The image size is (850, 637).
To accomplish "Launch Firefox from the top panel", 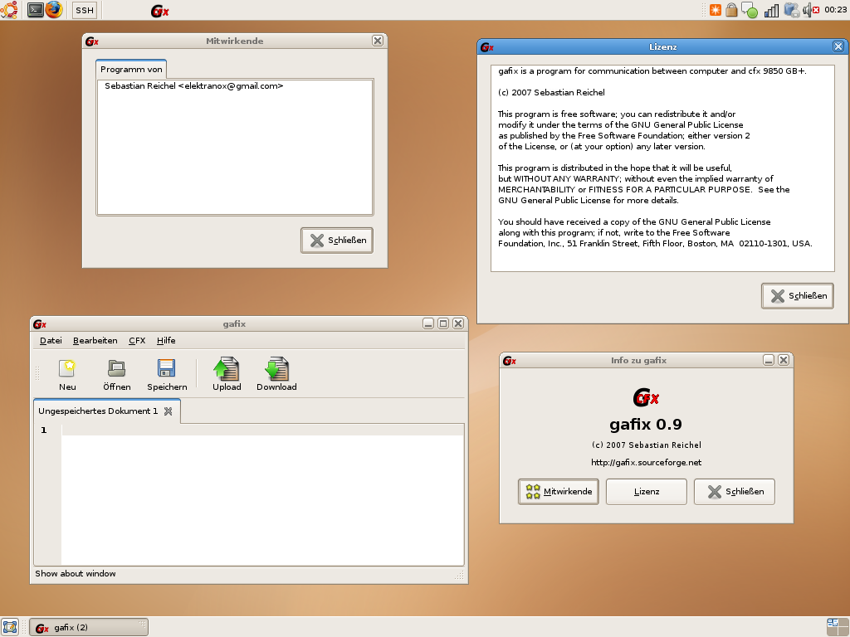I will click(54, 10).
